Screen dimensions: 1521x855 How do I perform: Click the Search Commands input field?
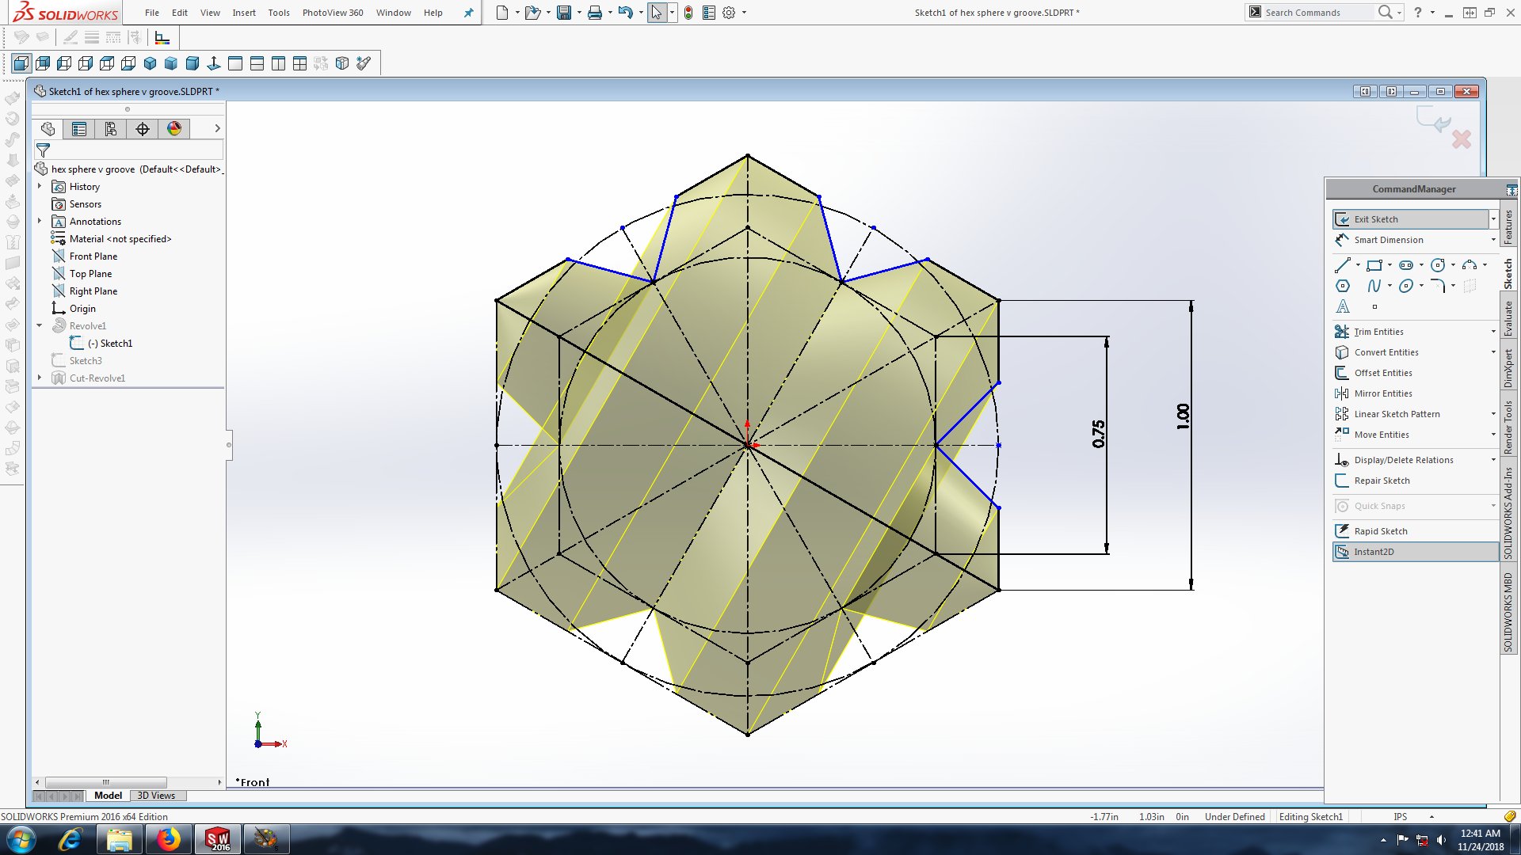tap(1319, 13)
